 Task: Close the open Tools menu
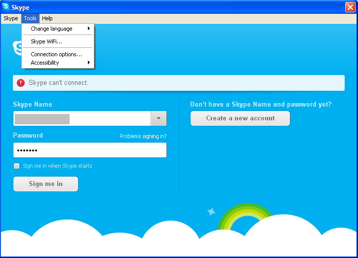tap(30, 18)
